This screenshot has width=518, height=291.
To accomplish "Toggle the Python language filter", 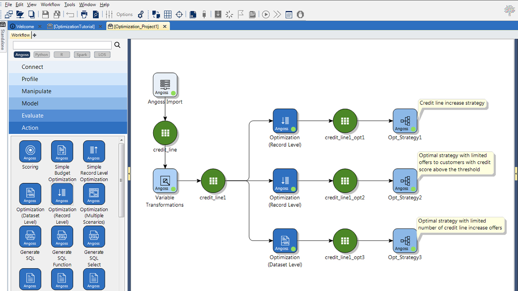I will point(42,54).
